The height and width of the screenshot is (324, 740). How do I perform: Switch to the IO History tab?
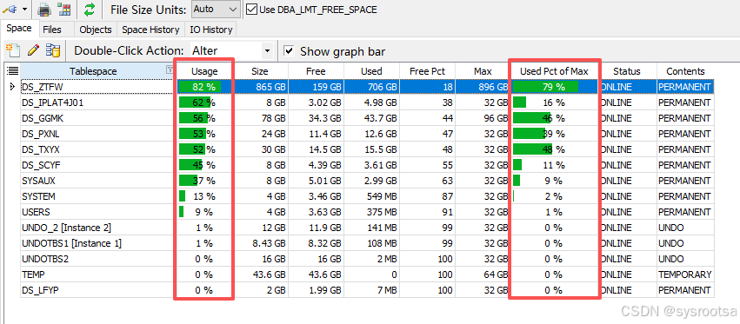211,30
